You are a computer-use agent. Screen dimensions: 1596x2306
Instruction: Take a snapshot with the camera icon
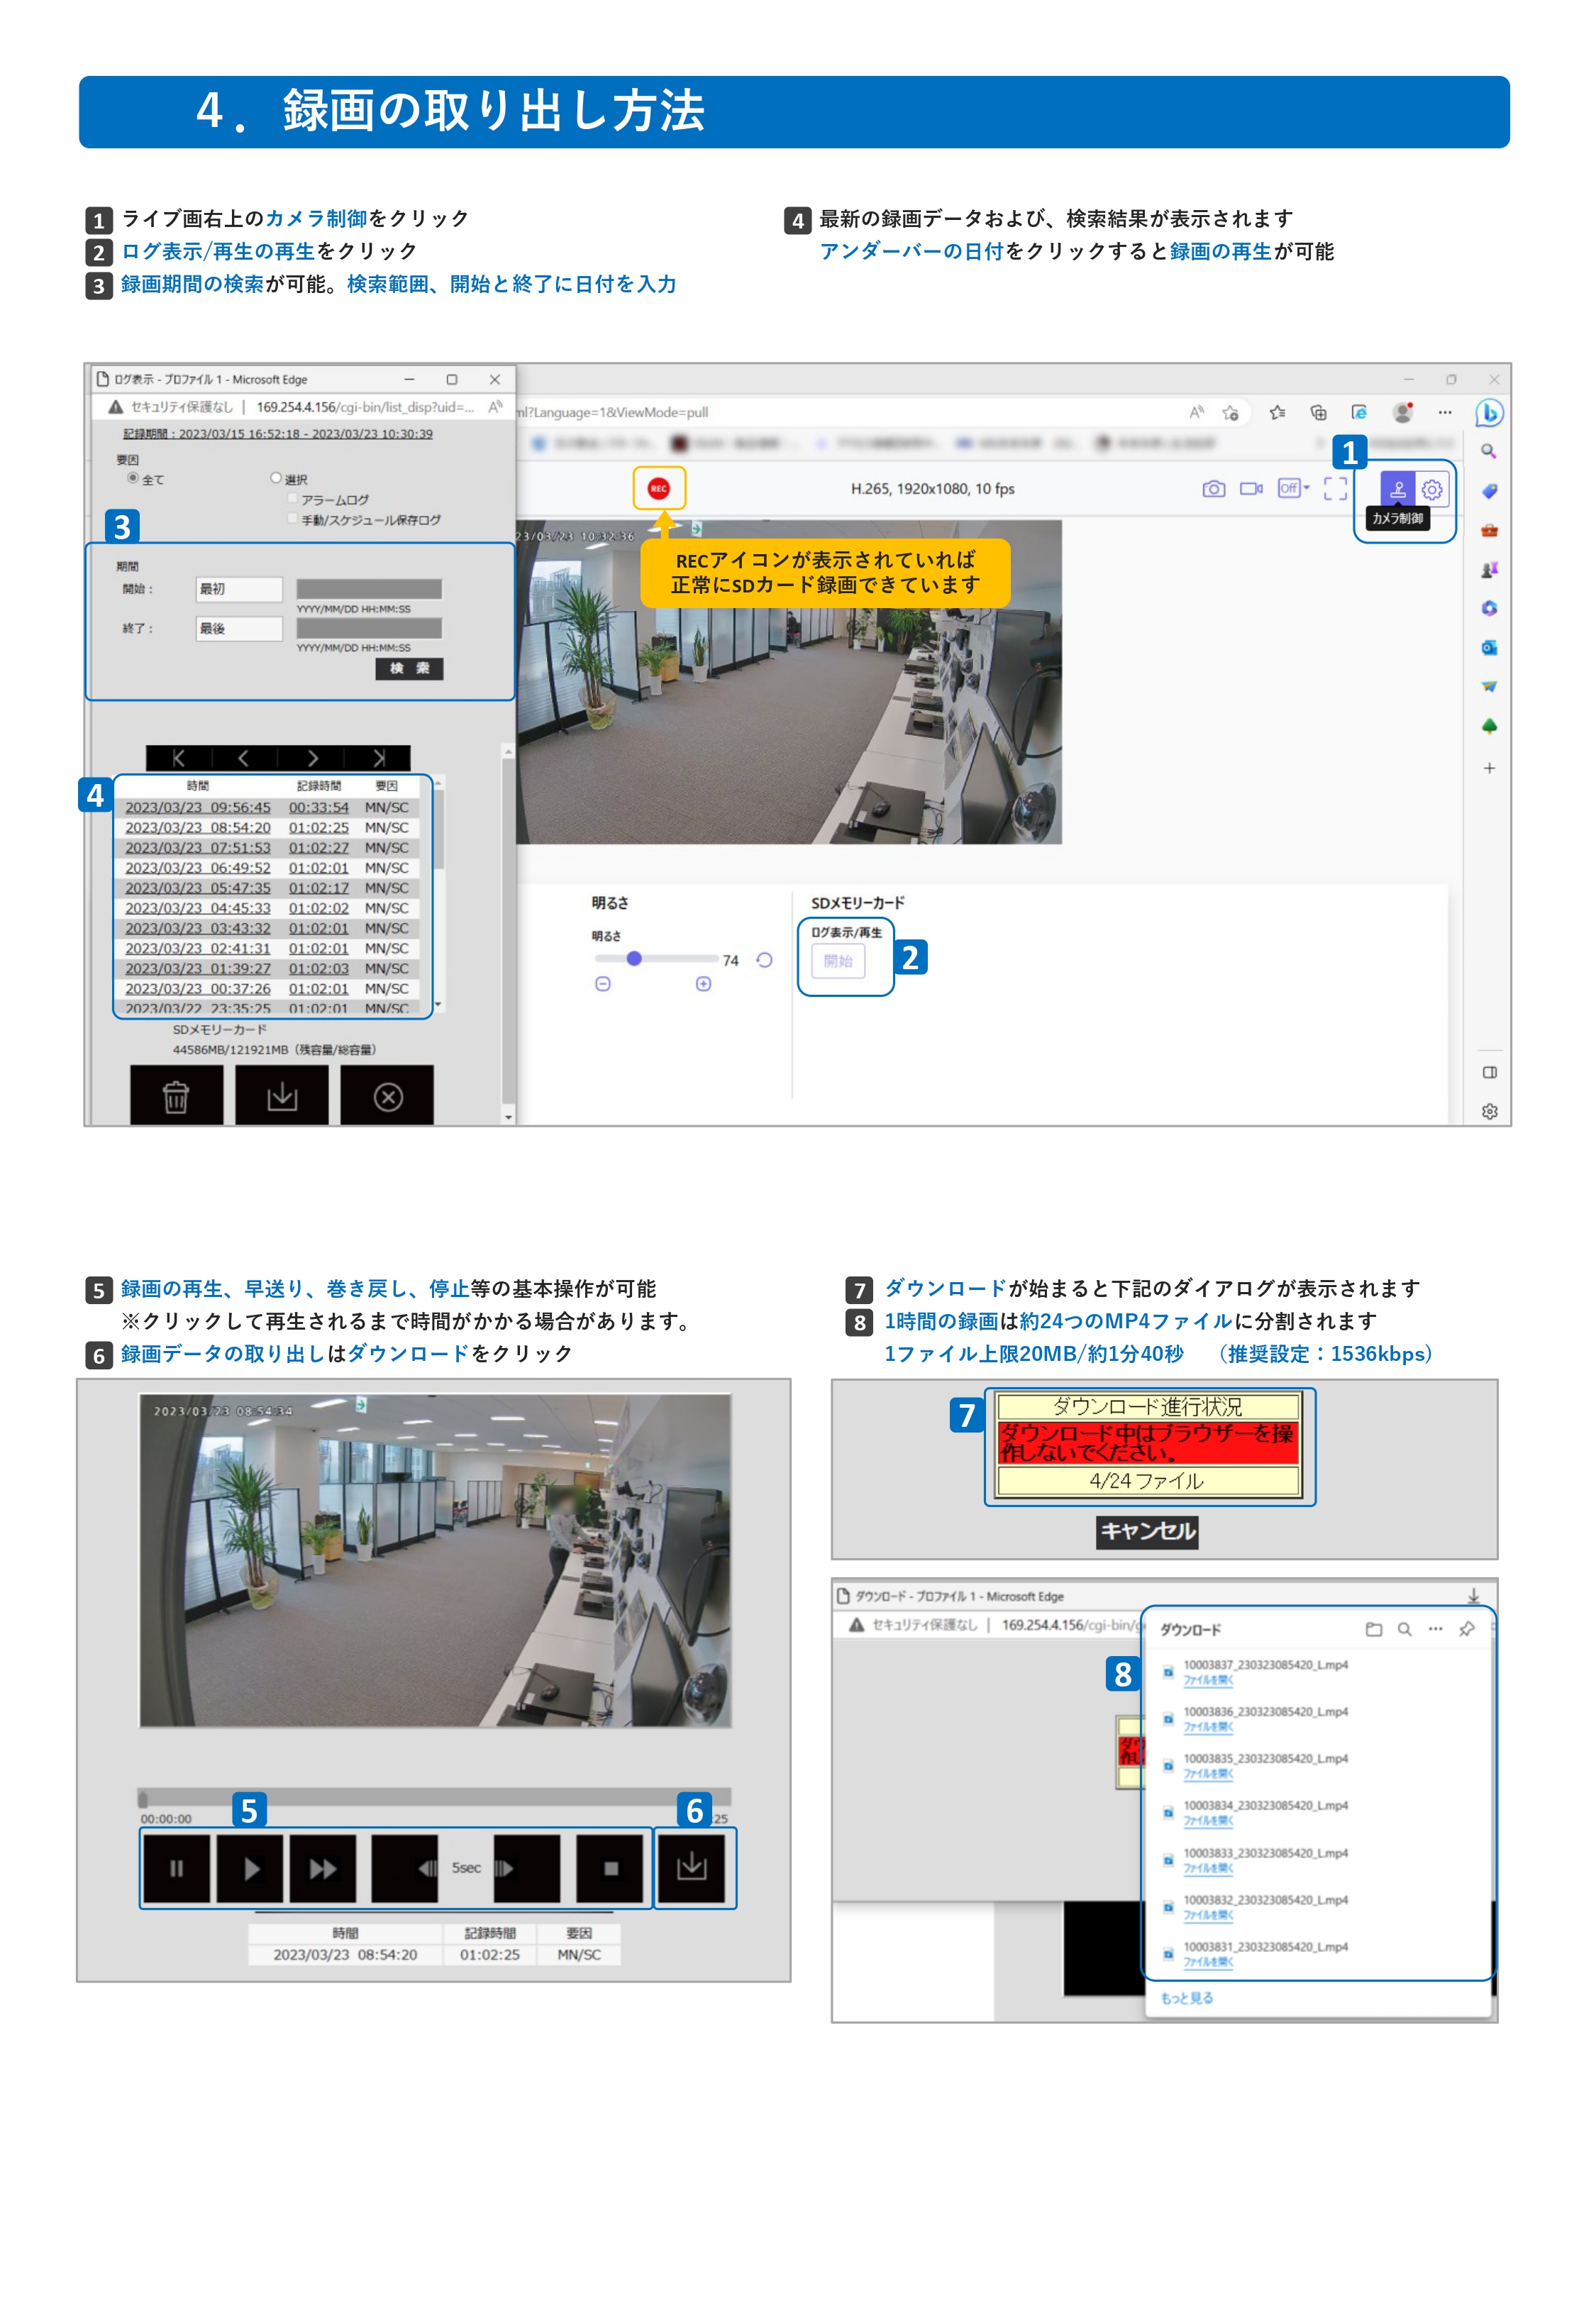(x=1213, y=489)
